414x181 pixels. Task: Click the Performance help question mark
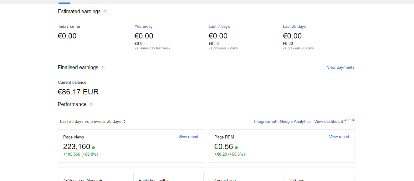click(x=91, y=104)
